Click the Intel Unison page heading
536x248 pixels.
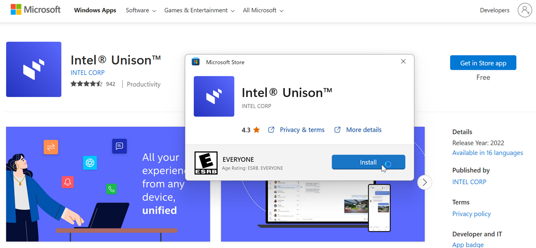pos(116,60)
